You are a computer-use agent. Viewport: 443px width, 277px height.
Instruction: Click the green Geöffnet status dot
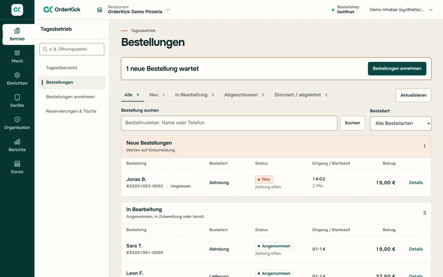pos(333,10)
